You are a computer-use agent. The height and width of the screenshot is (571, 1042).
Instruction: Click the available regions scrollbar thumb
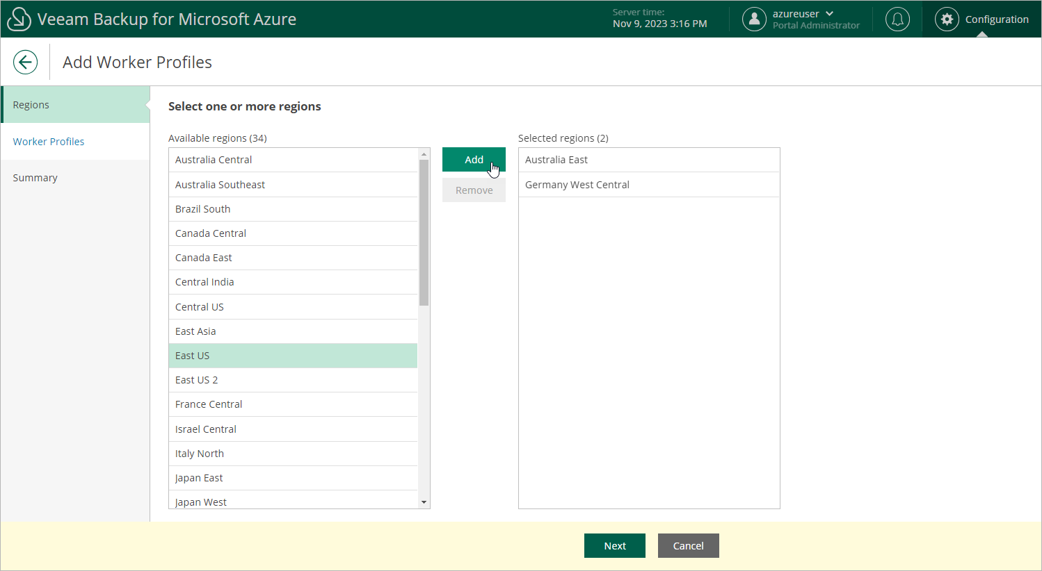click(424, 233)
